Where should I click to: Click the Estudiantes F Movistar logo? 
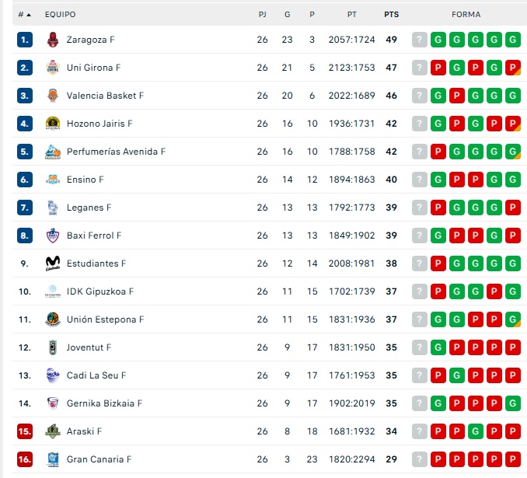[52, 263]
